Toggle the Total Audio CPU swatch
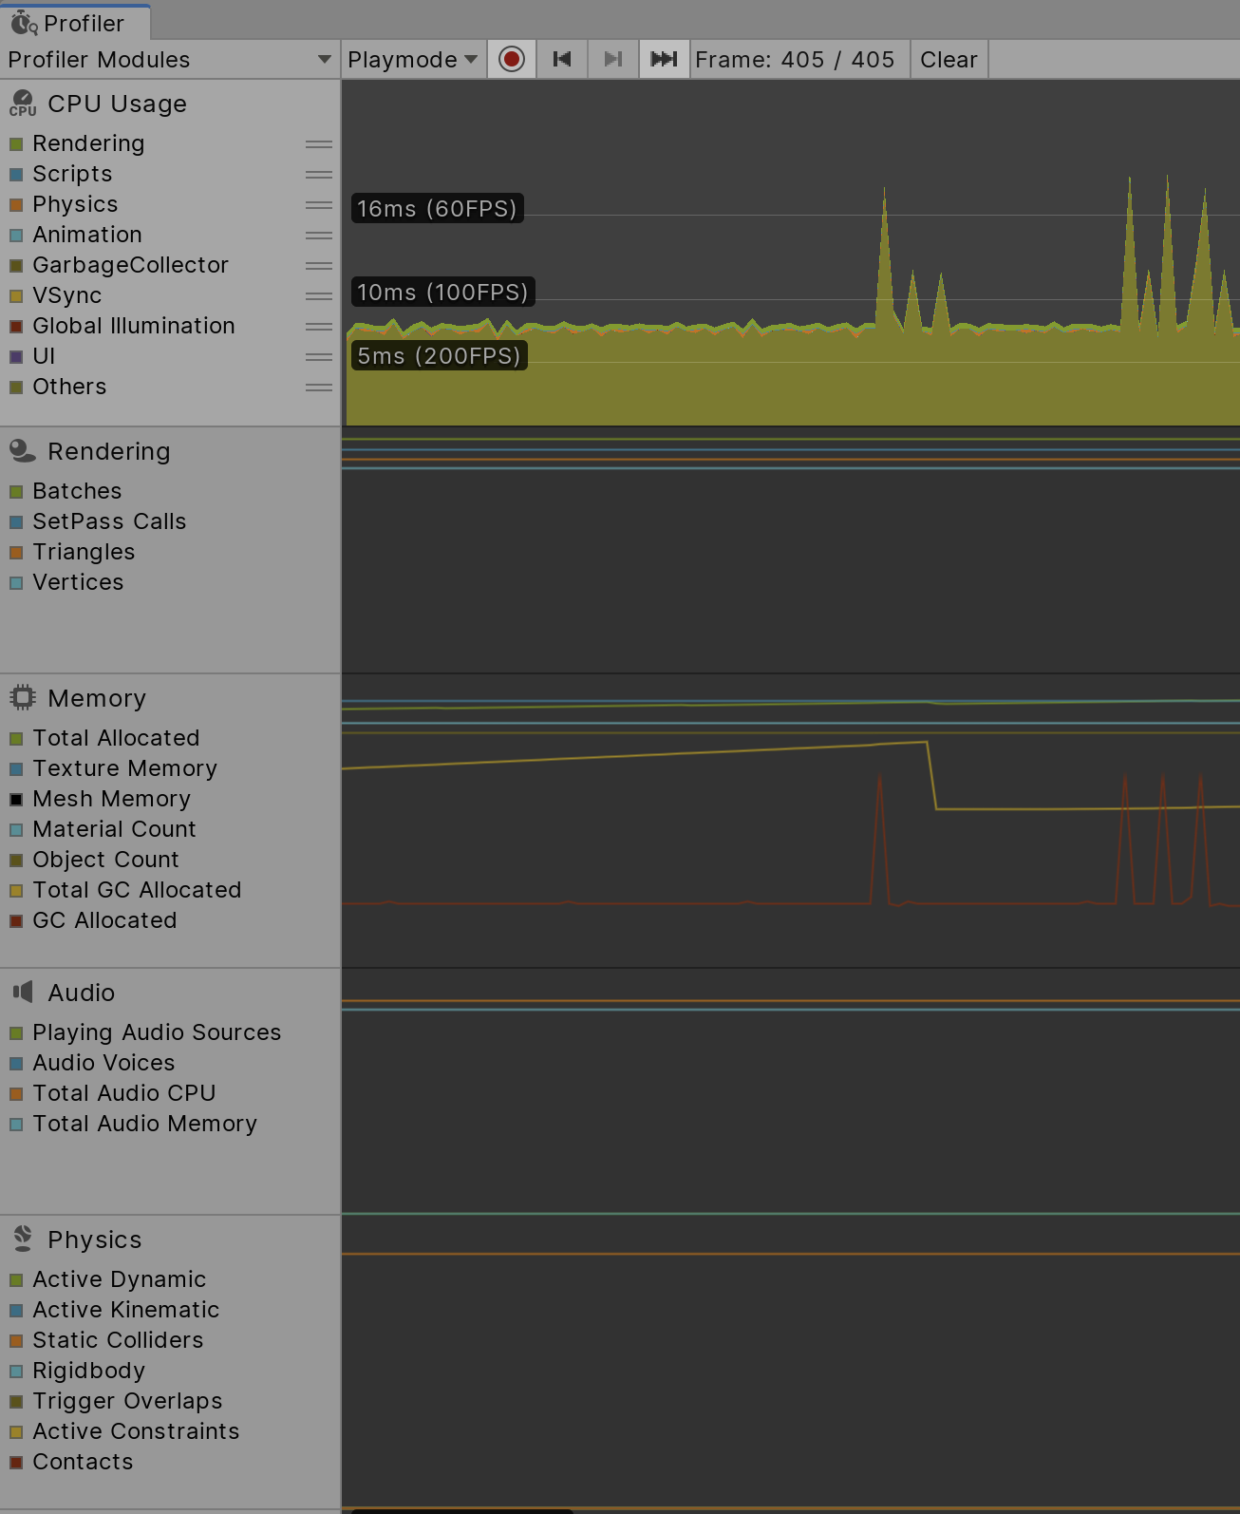The height and width of the screenshot is (1514, 1240). click(x=16, y=1094)
